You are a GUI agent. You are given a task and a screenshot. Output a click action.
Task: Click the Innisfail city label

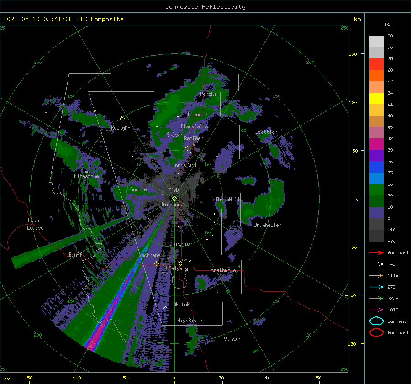(184, 165)
